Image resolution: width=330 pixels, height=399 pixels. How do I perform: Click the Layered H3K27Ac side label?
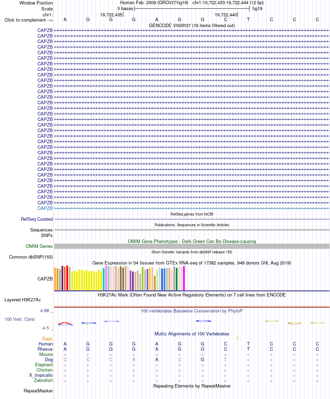(x=23, y=300)
